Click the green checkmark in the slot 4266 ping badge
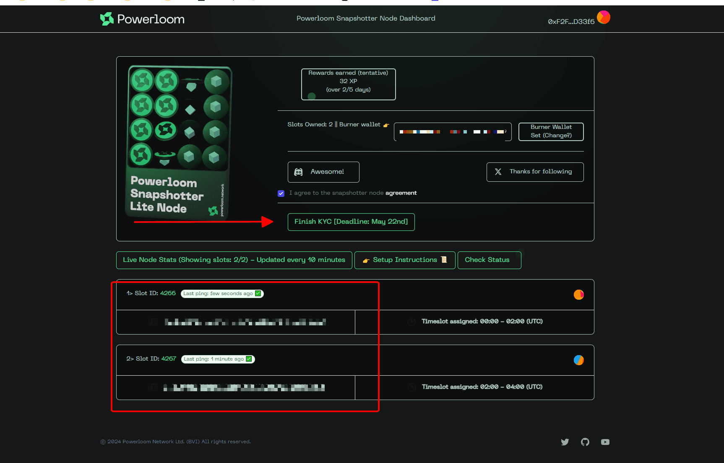 click(x=258, y=293)
